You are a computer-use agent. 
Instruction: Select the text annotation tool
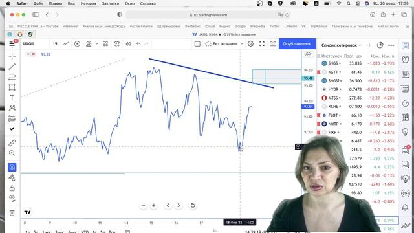(x=12, y=98)
